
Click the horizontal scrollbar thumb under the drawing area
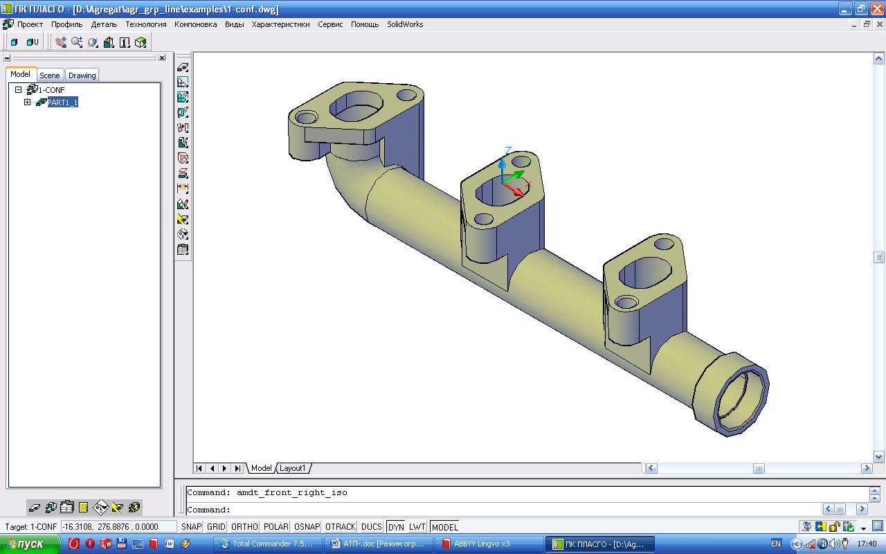pos(759,469)
